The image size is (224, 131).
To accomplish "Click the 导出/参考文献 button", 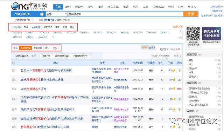I will click(x=62, y=56).
